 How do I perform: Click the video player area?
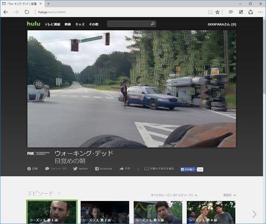point(132,89)
